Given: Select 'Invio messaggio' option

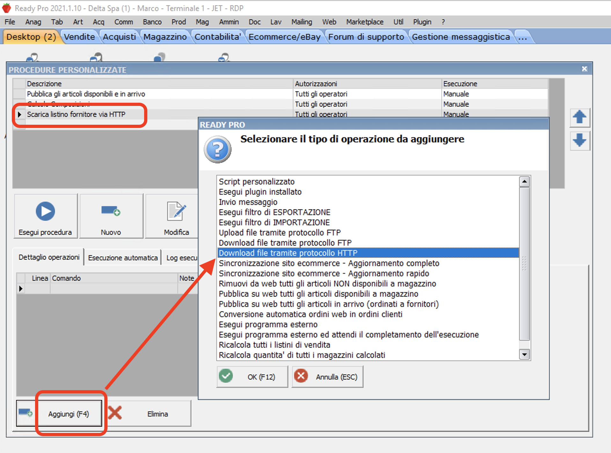Looking at the screenshot, I should pos(368,202).
